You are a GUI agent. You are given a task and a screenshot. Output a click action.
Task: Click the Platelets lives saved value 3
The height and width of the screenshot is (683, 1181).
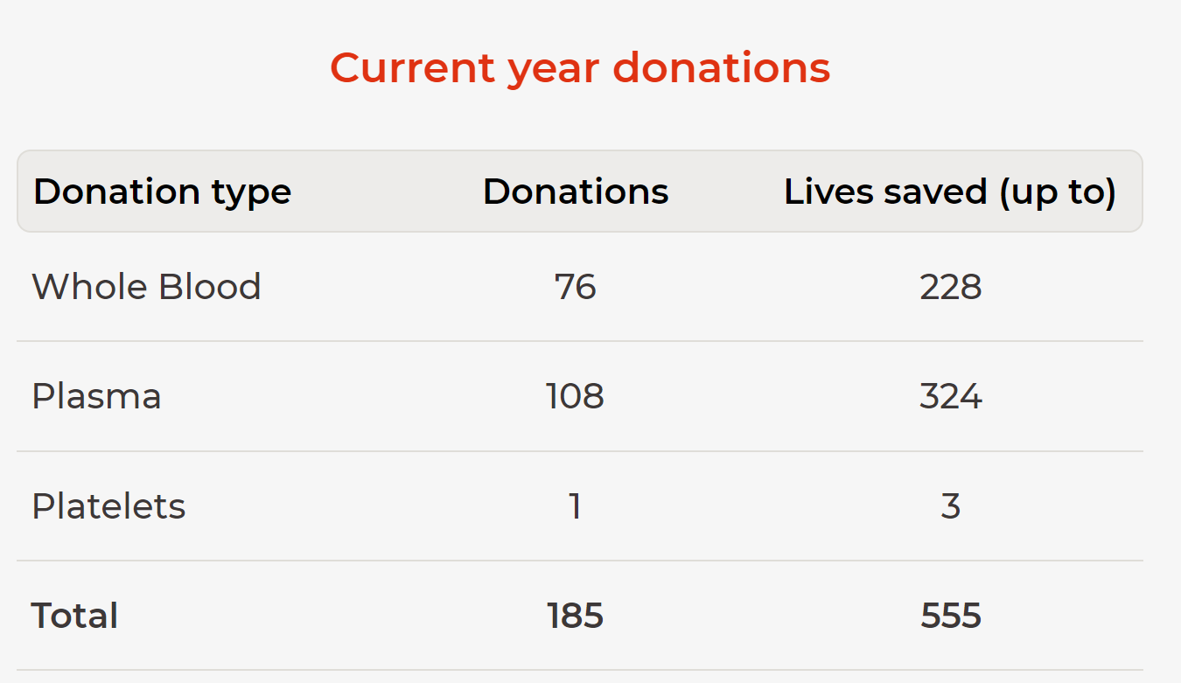tap(951, 506)
